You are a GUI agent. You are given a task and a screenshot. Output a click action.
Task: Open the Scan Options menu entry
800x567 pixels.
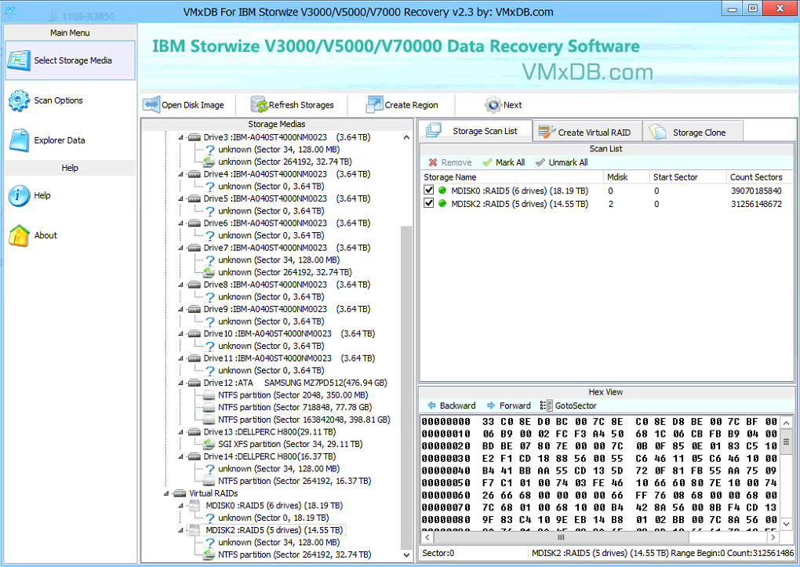pos(70,100)
